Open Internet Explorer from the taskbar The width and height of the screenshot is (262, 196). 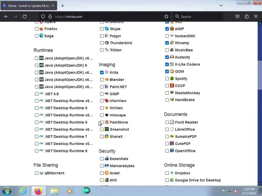(x=23, y=191)
